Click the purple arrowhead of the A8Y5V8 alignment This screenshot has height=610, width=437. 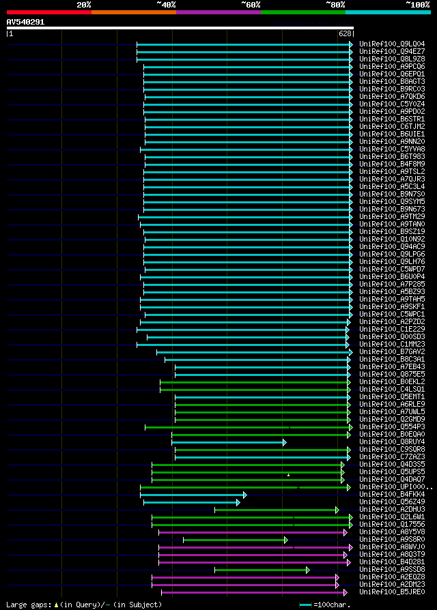346,533
